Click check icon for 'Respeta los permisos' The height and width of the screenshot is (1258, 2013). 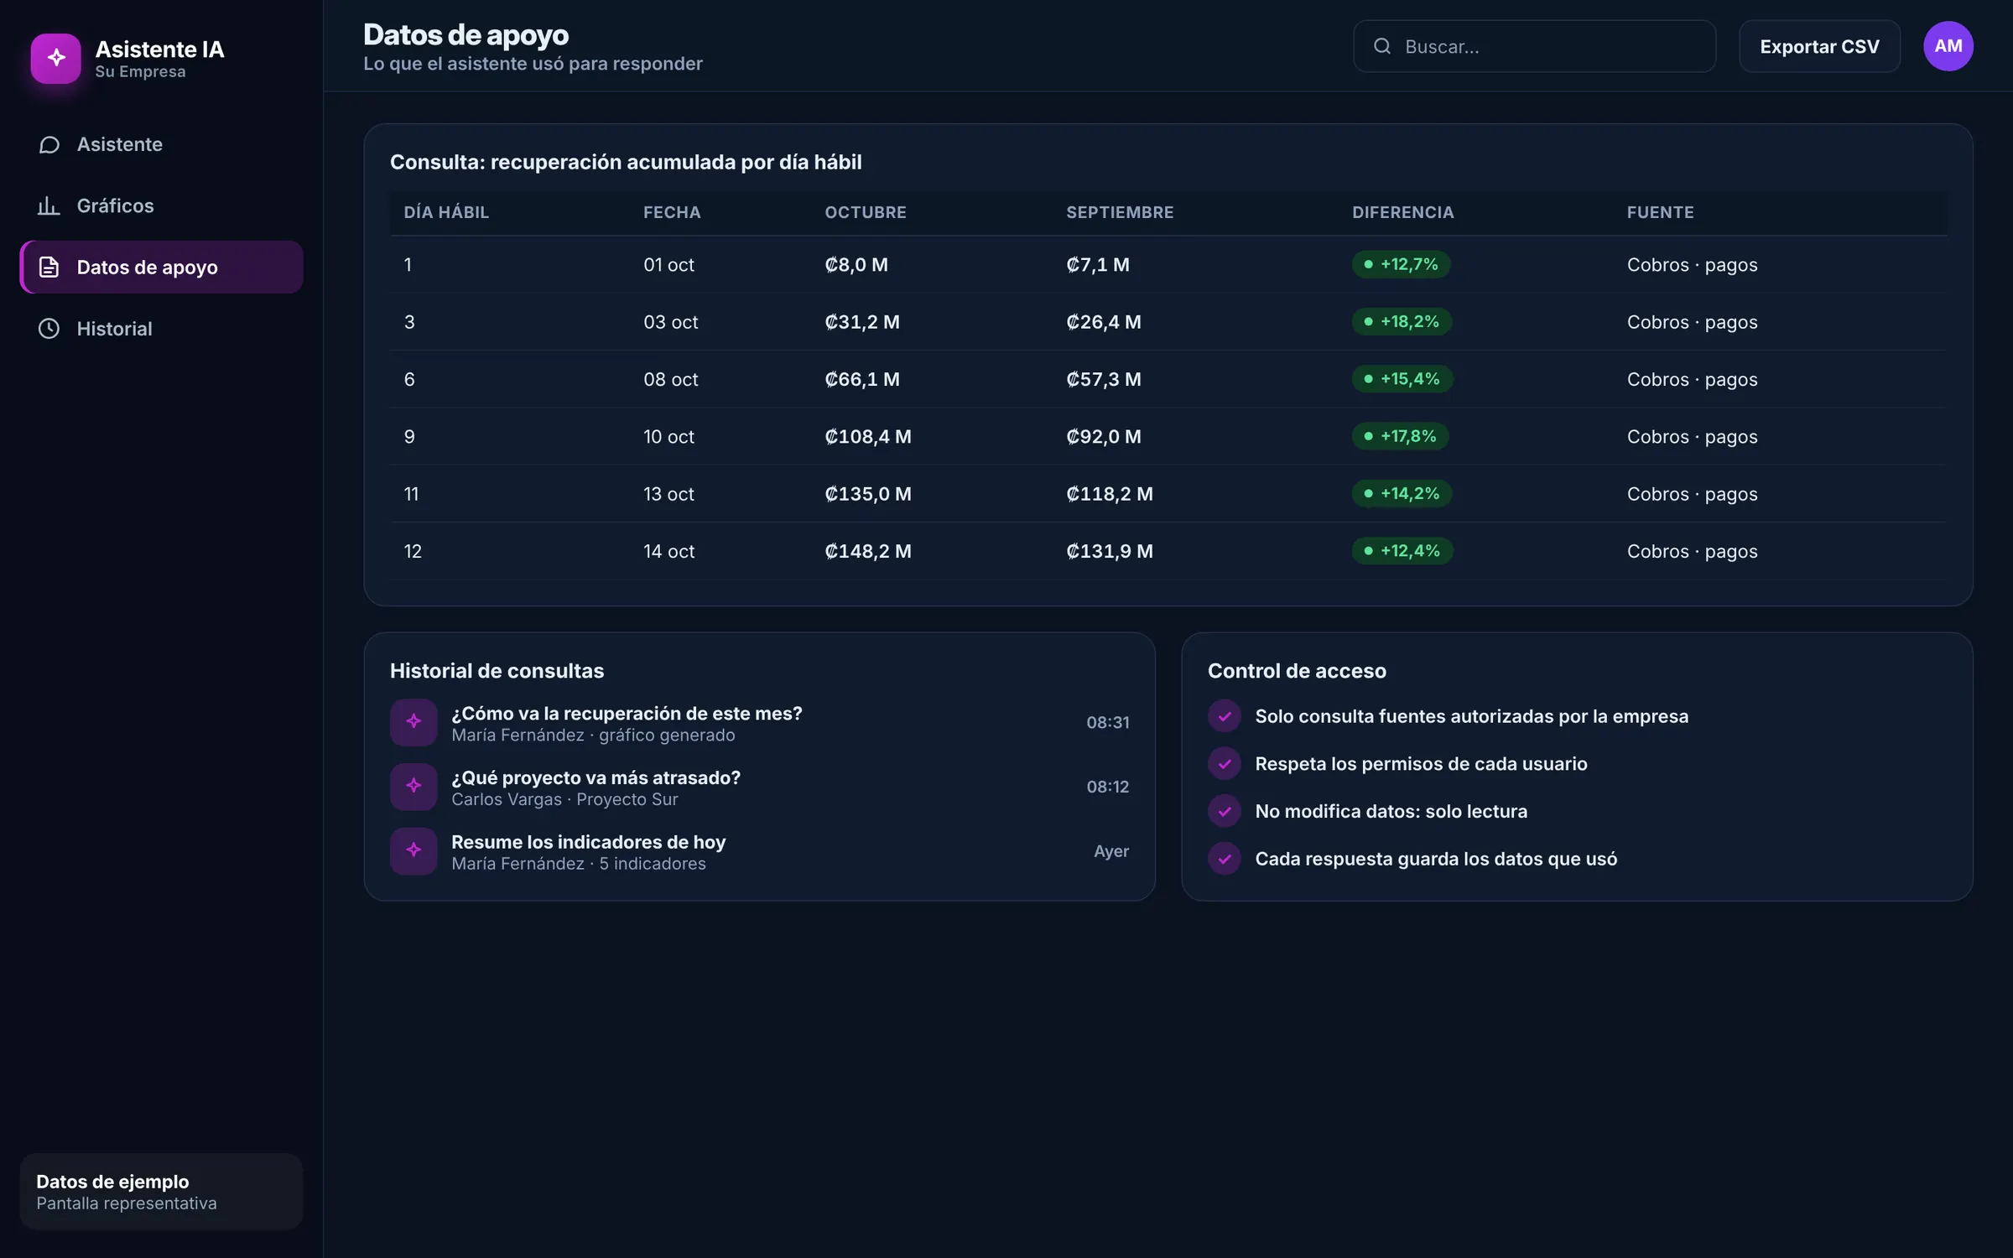tap(1225, 764)
